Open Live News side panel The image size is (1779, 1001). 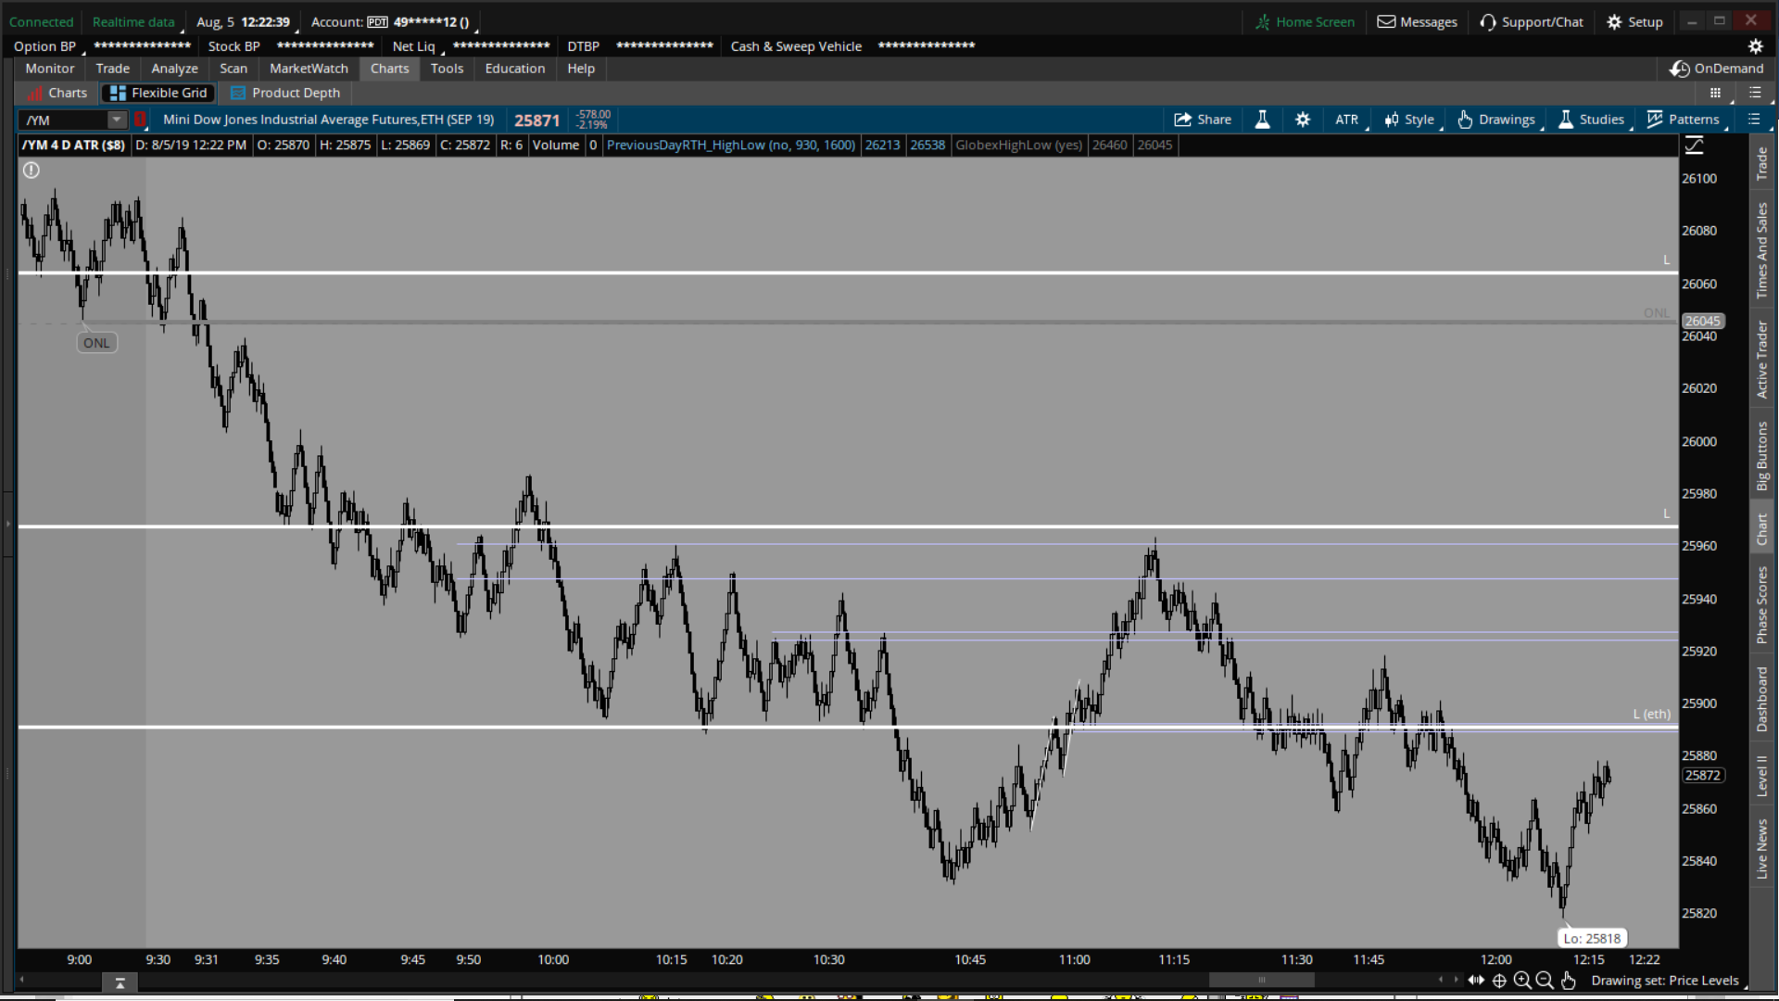pos(1761,848)
